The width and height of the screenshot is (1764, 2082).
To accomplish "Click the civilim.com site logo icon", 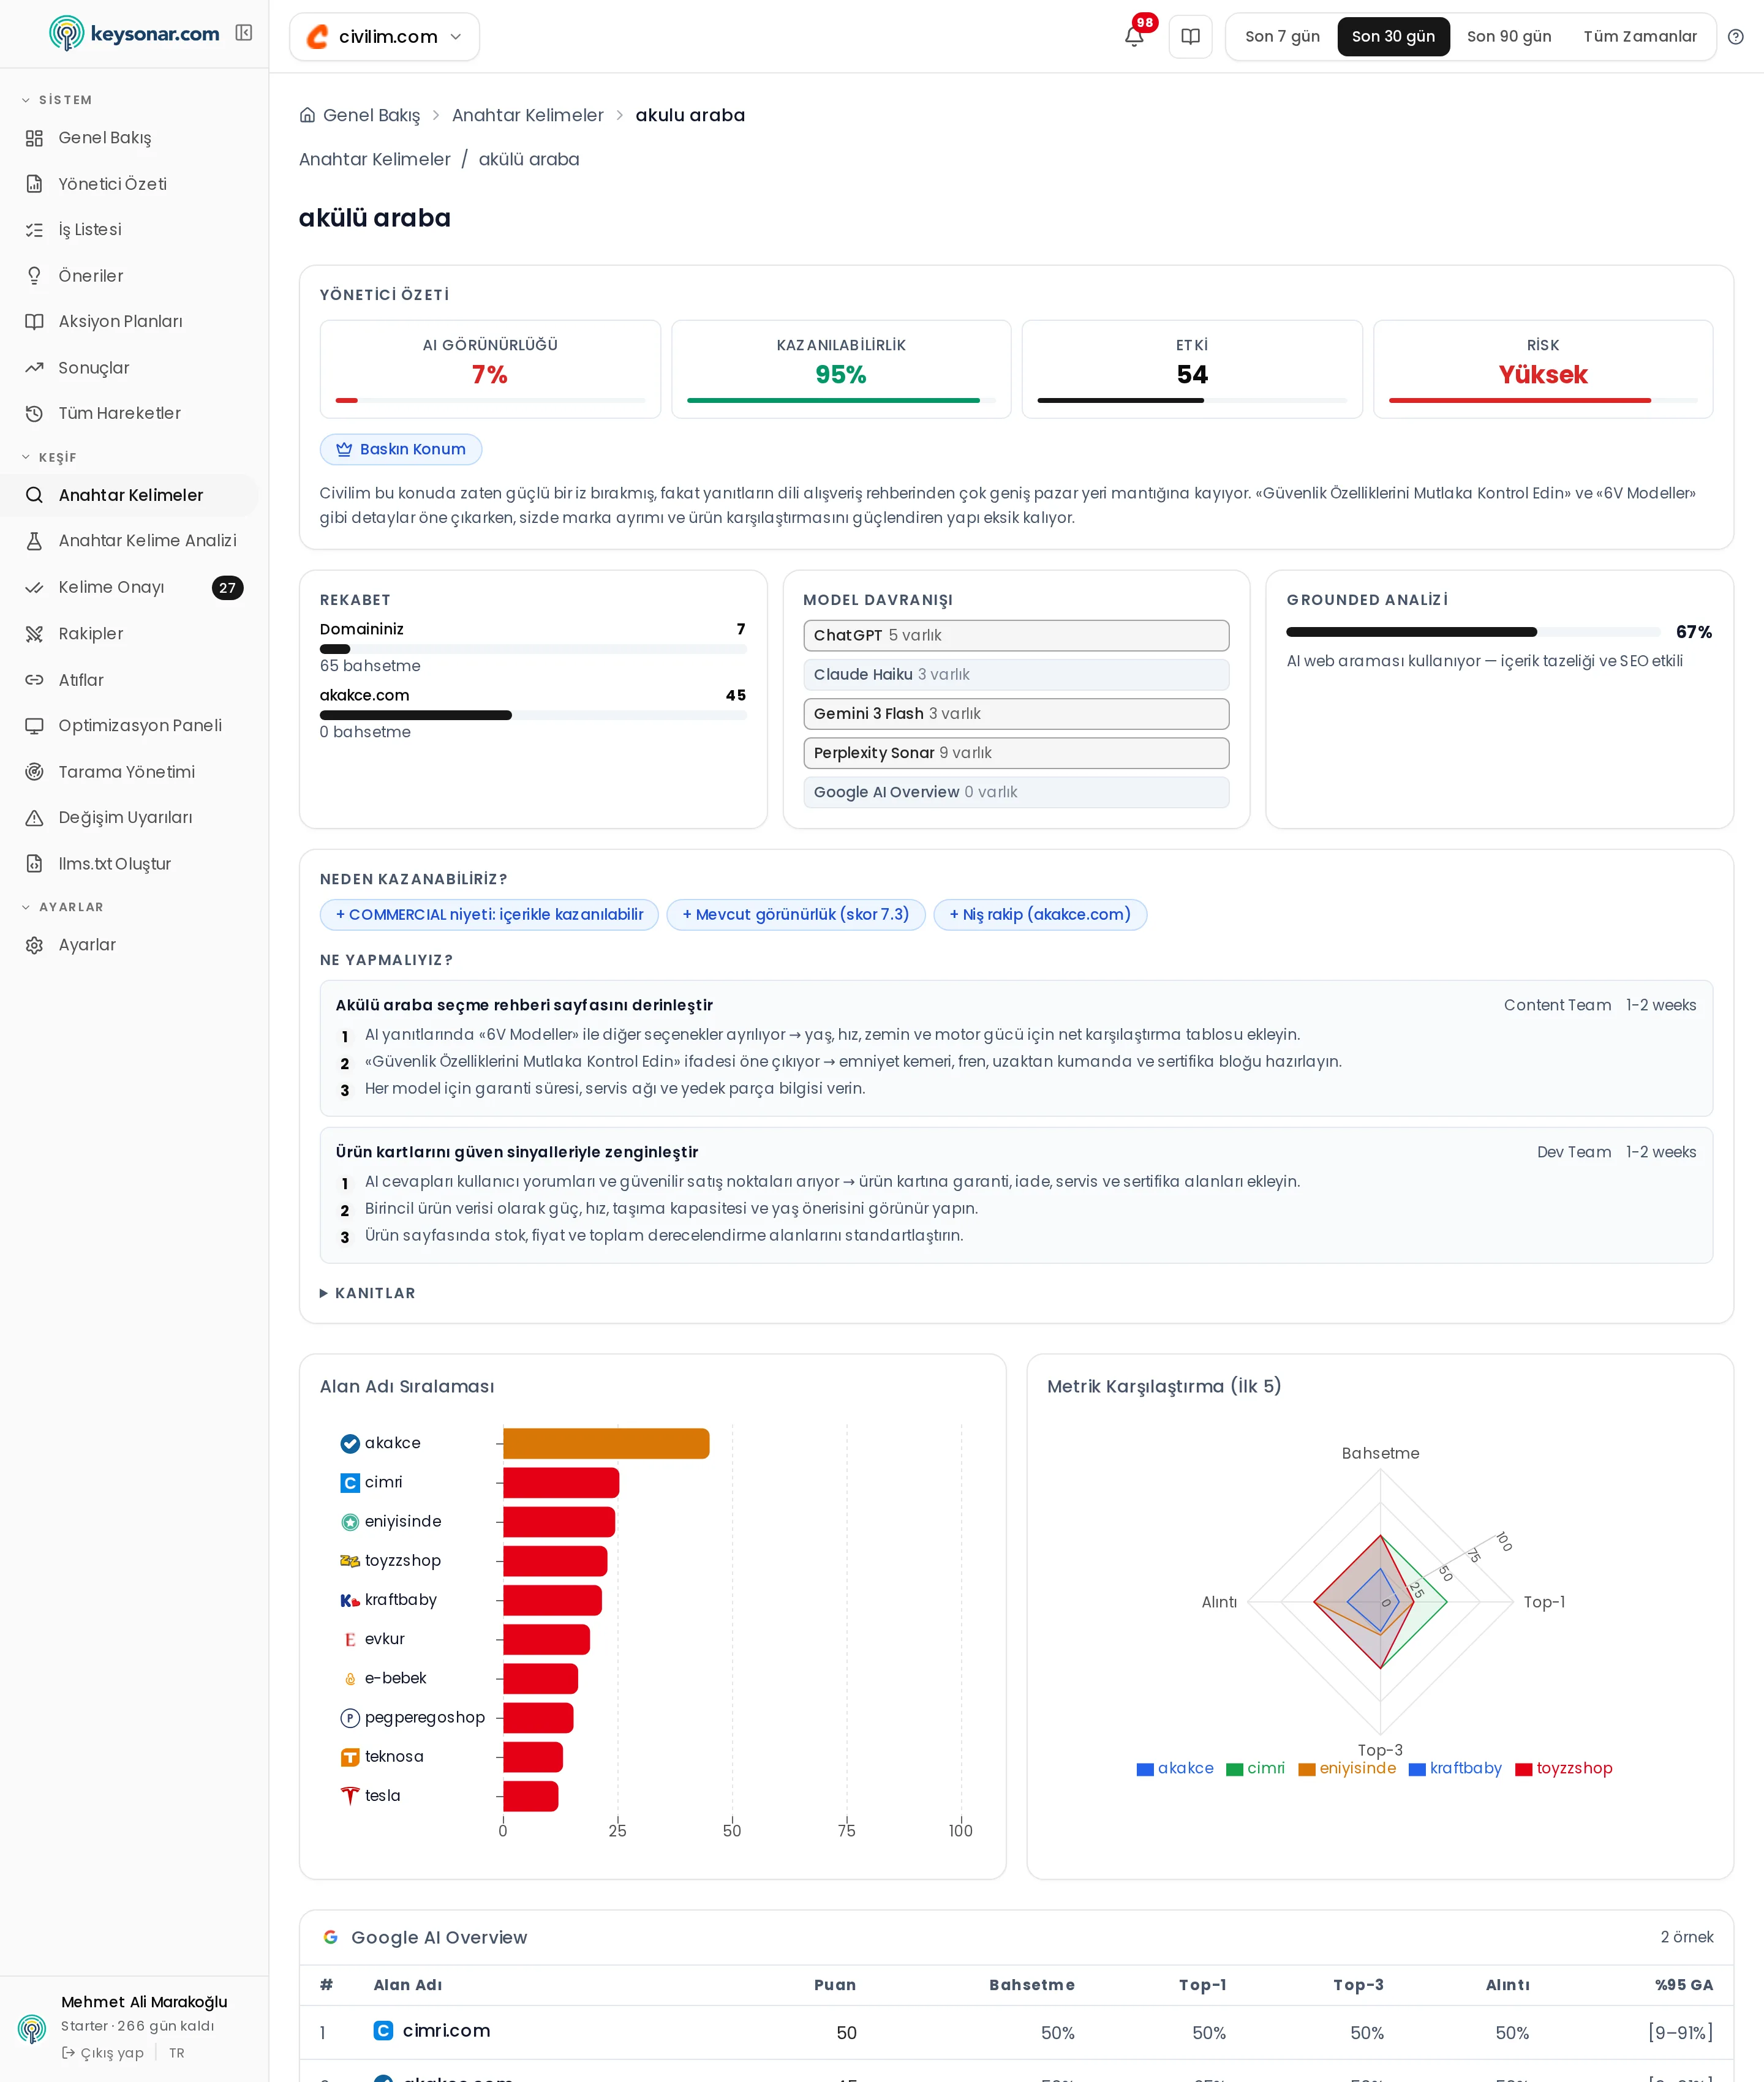I will pyautogui.click(x=317, y=37).
